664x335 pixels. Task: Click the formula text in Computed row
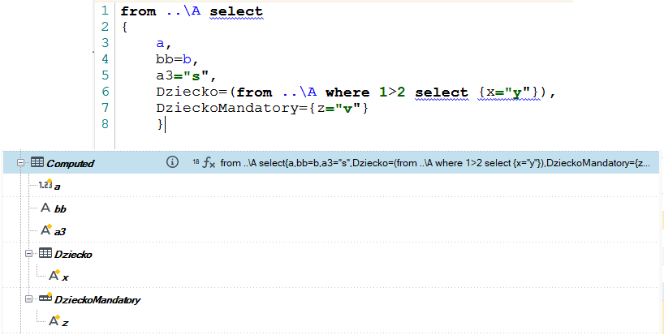point(435,163)
